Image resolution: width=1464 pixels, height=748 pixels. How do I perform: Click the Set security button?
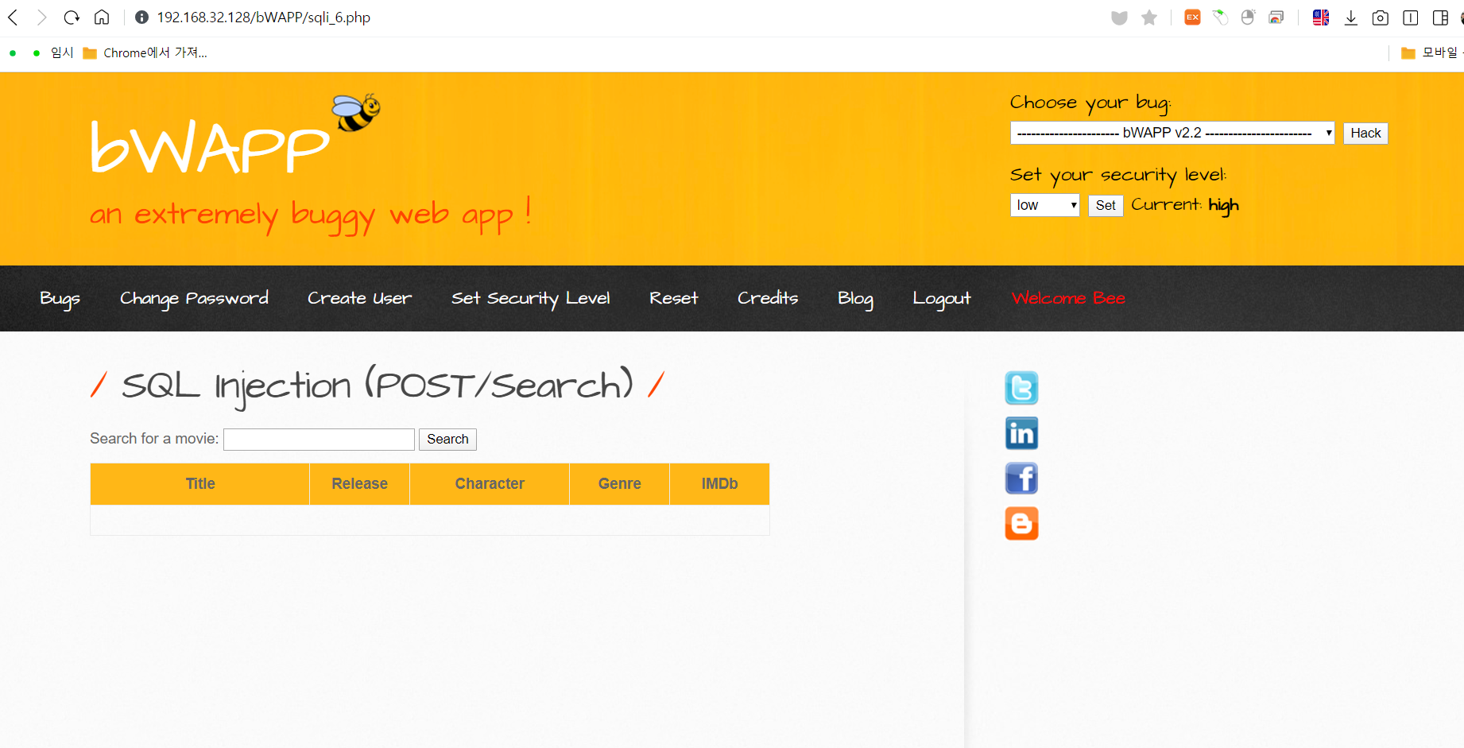[1106, 205]
